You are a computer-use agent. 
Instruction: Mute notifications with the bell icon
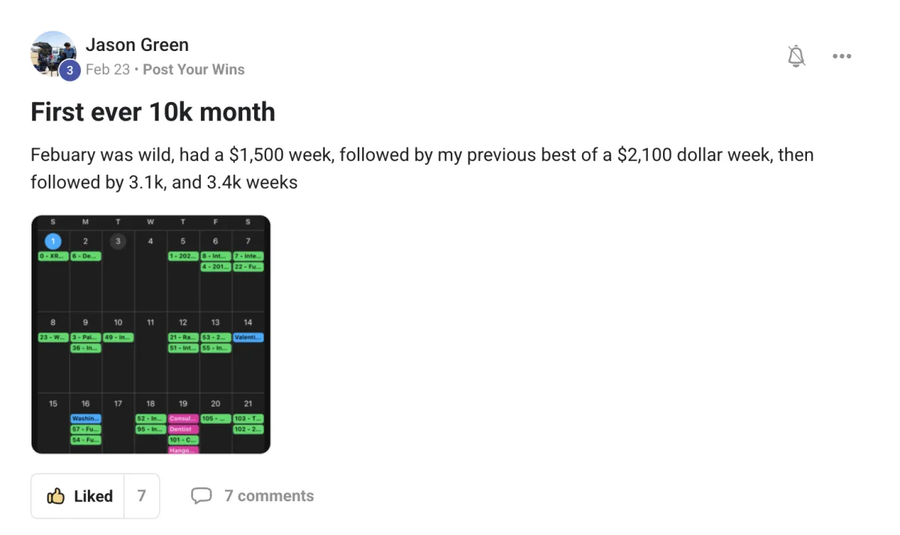(796, 56)
